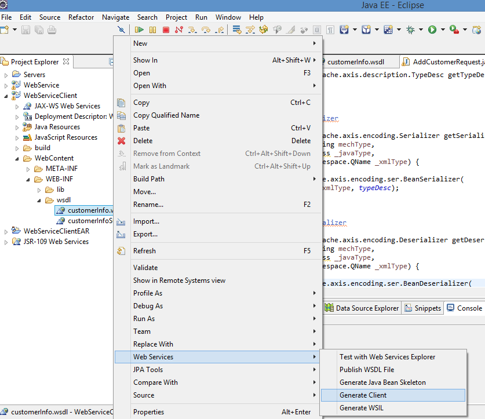Open the Data Source Explorer tab
Image resolution: width=485 pixels, height=419 pixels.
tap(362, 308)
